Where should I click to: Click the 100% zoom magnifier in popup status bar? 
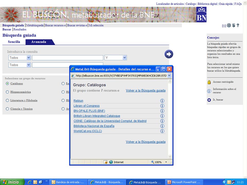tap(153, 162)
